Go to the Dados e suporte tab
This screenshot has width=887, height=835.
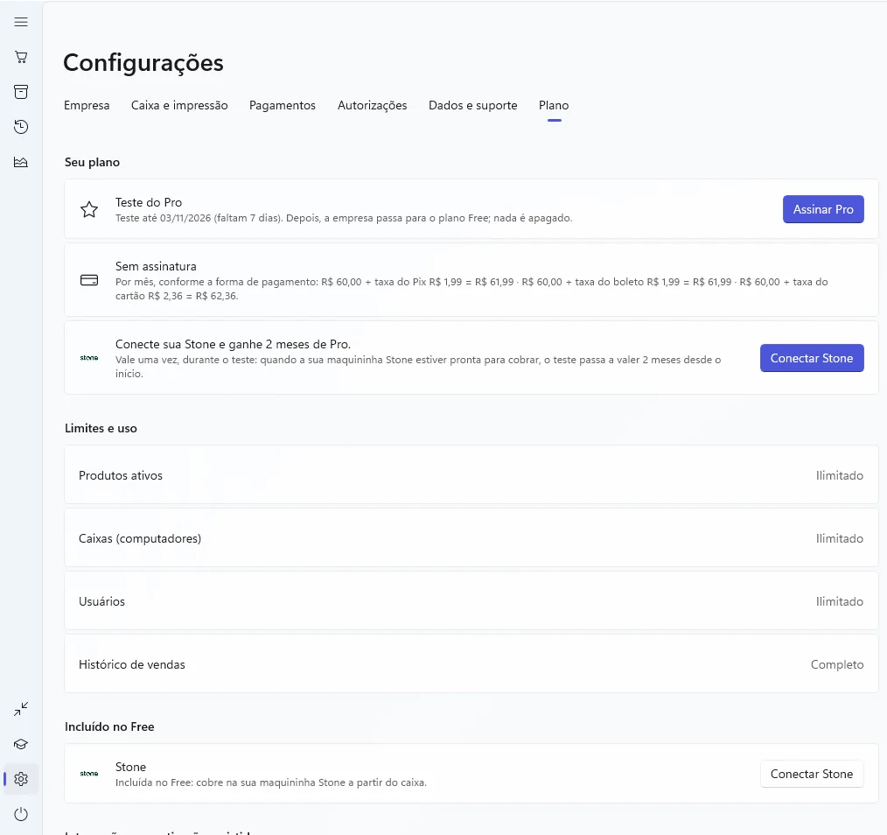point(473,105)
